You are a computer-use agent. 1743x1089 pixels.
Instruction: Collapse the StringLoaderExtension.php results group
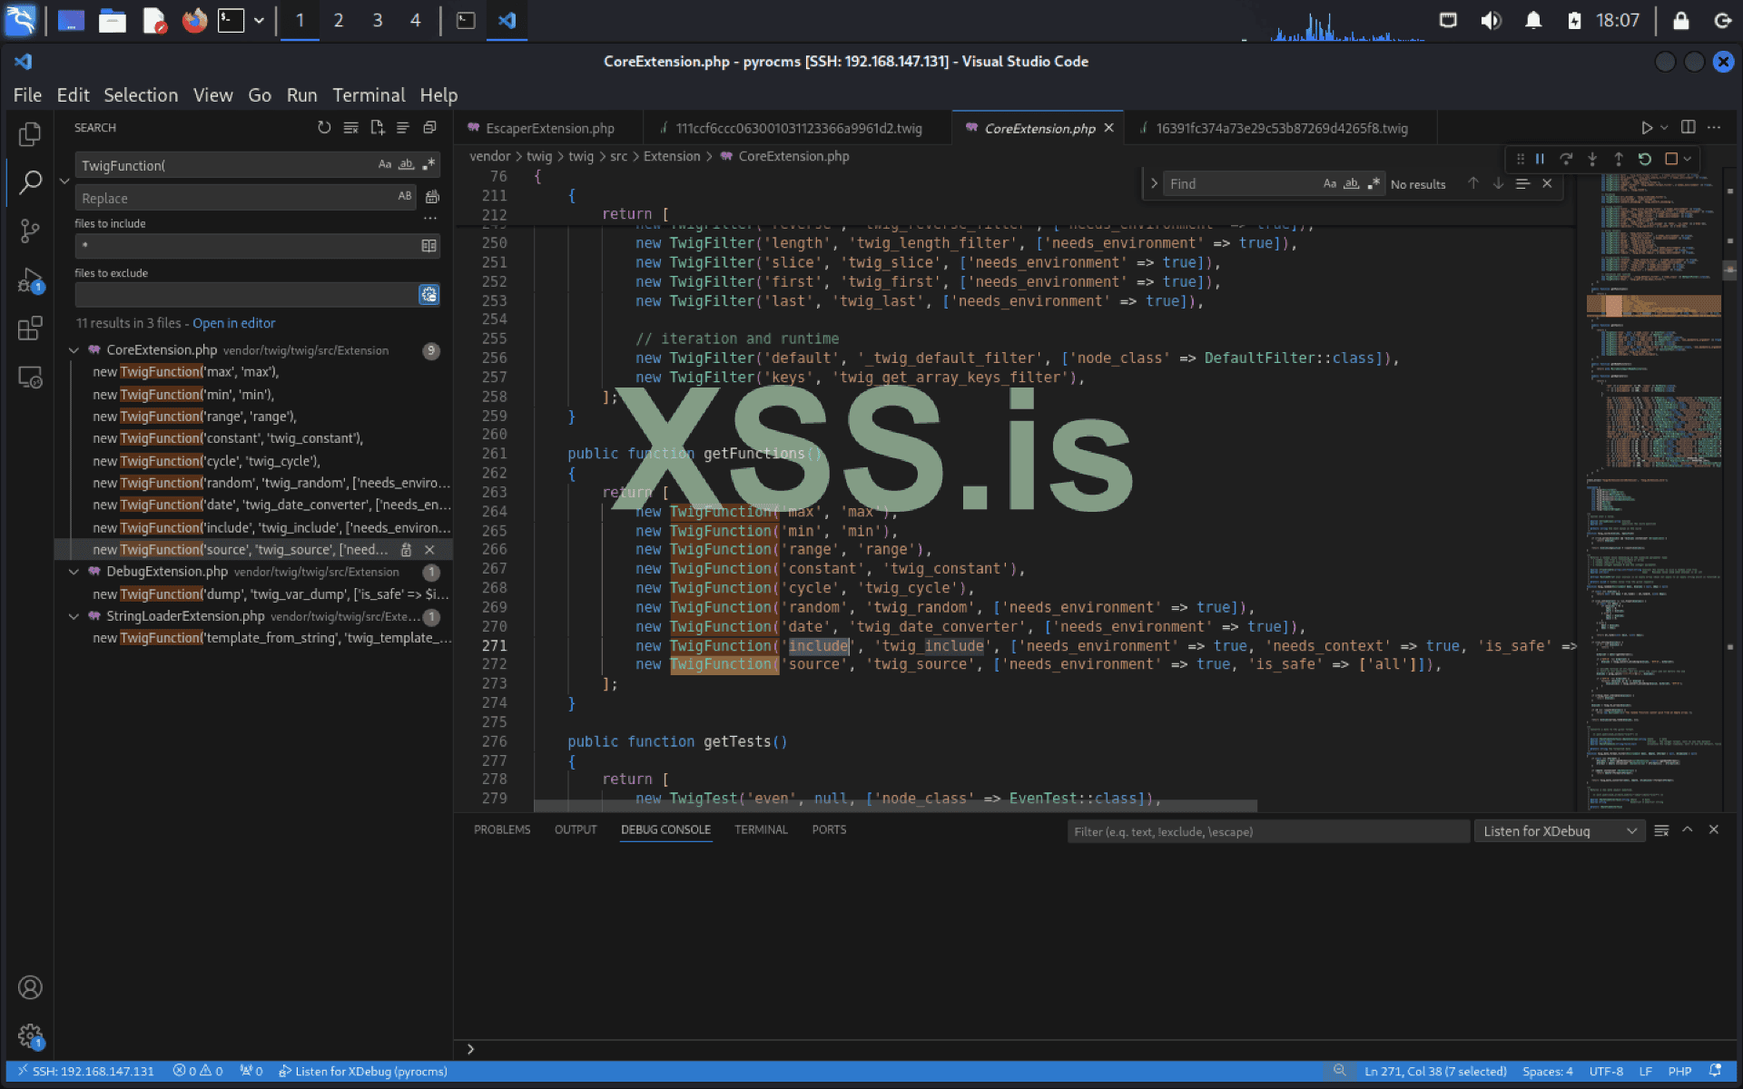74,616
